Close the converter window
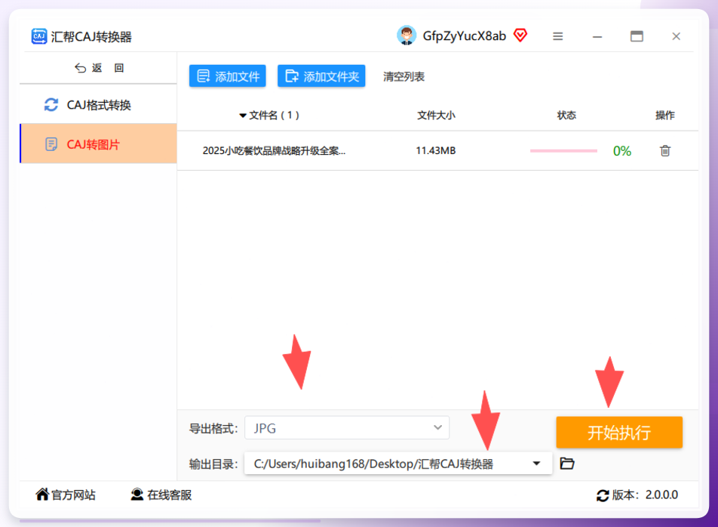 [x=676, y=36]
